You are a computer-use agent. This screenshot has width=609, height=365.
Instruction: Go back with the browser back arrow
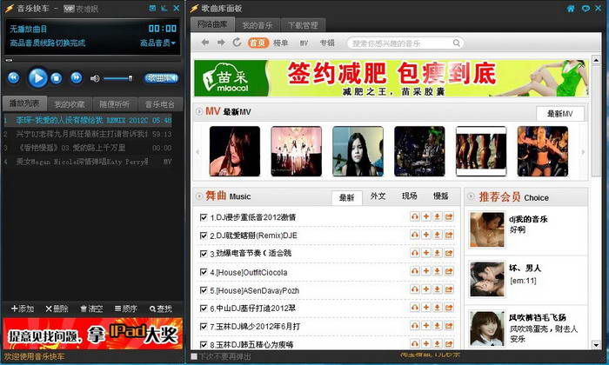coord(205,43)
